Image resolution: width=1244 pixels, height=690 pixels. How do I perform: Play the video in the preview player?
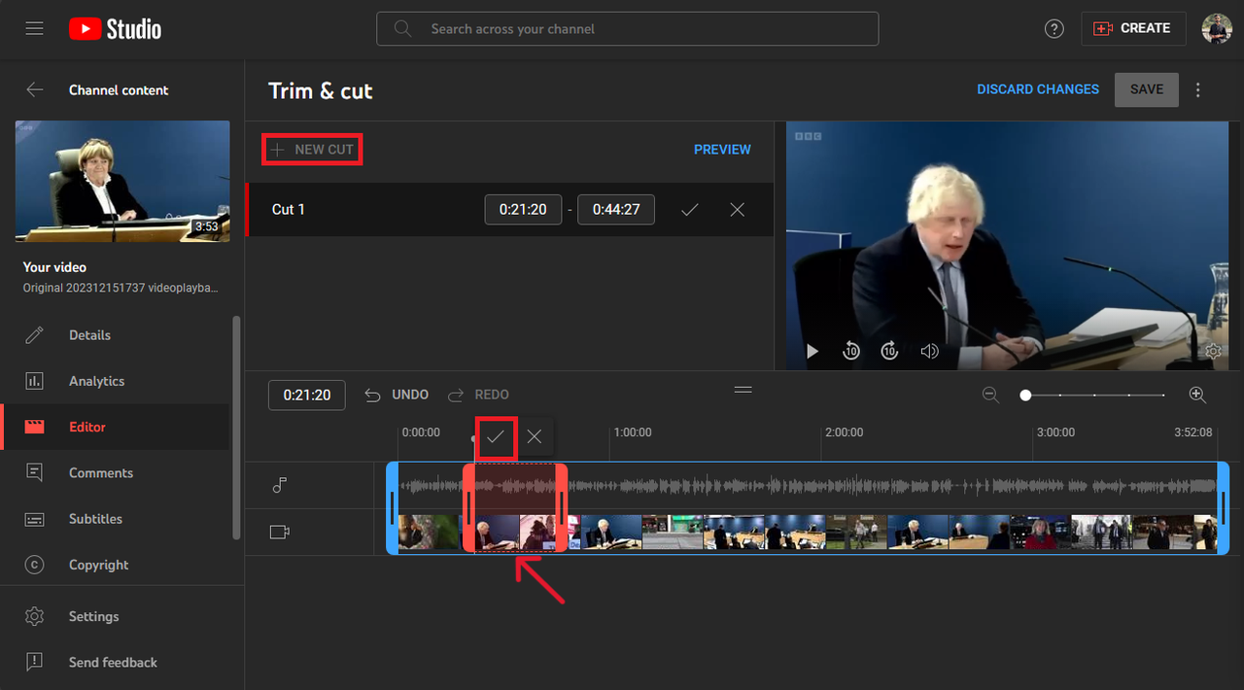812,351
